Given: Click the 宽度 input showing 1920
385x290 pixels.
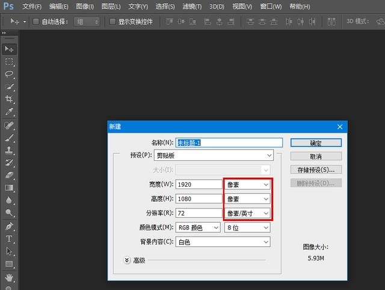Looking at the screenshot, I should [199, 184].
